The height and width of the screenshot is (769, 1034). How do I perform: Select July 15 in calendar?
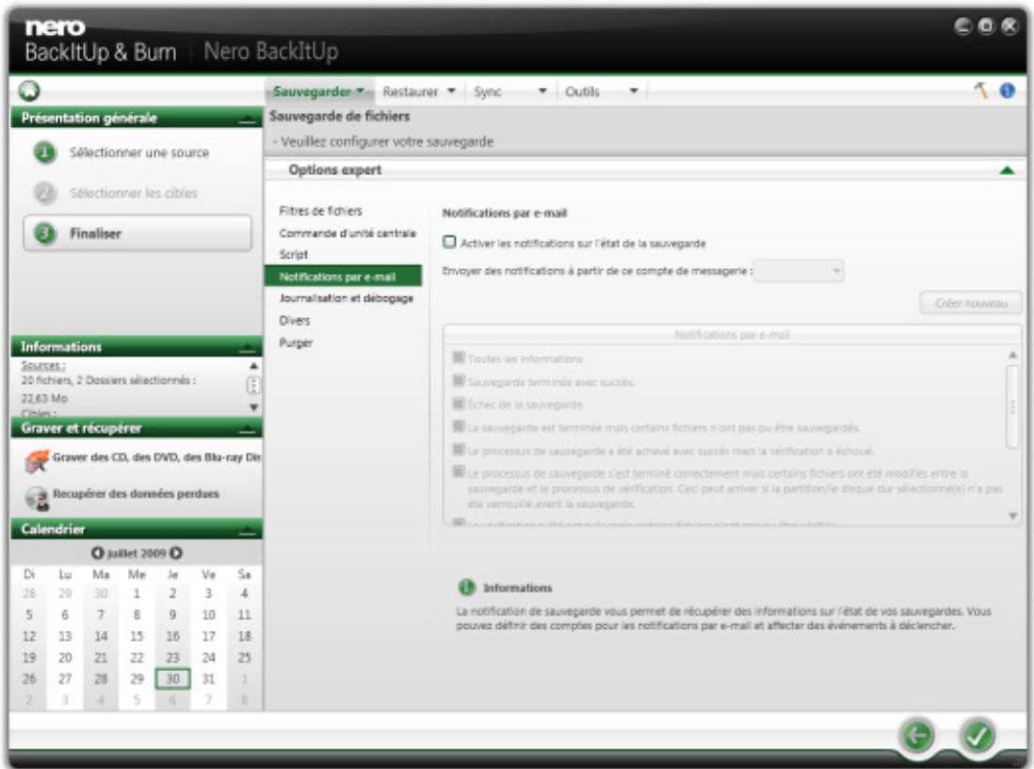[x=137, y=636]
